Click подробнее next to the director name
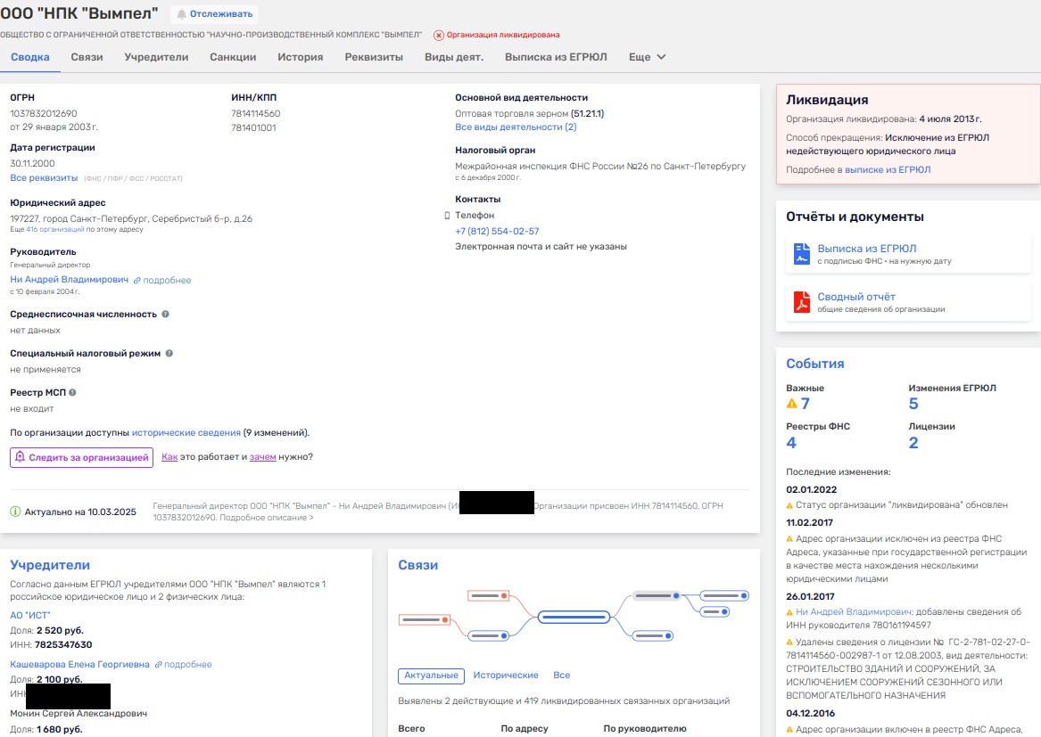This screenshot has height=737, width=1041. click(167, 281)
